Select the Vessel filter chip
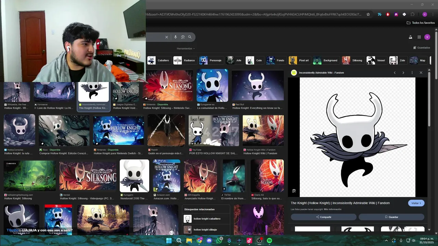This screenshot has width=438, height=246. [x=376, y=60]
